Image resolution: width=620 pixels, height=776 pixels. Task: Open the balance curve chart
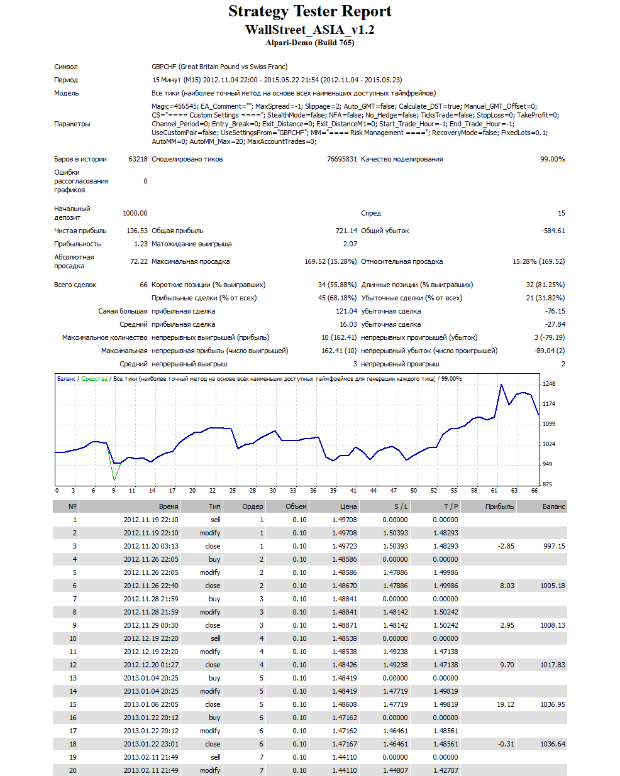[297, 430]
